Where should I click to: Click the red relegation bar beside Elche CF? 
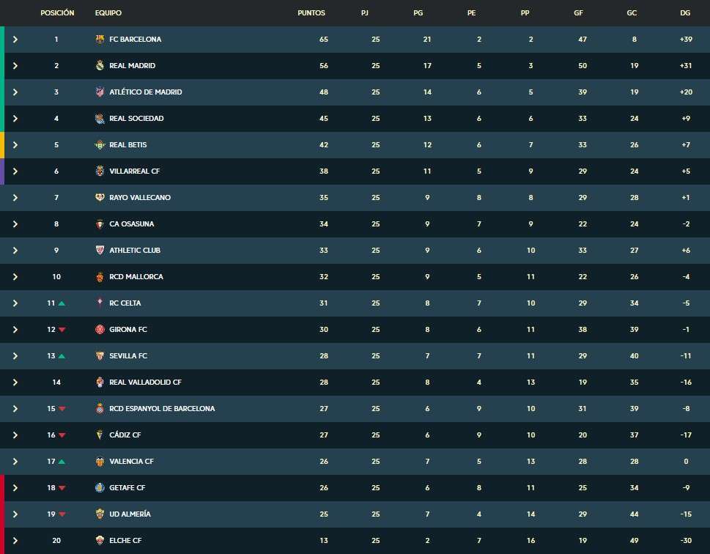click(x=2, y=540)
